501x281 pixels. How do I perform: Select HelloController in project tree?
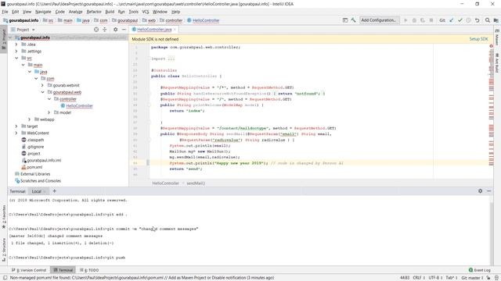coord(79,106)
